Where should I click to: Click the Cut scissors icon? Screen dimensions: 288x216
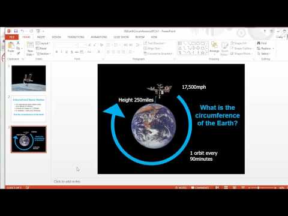[18, 43]
